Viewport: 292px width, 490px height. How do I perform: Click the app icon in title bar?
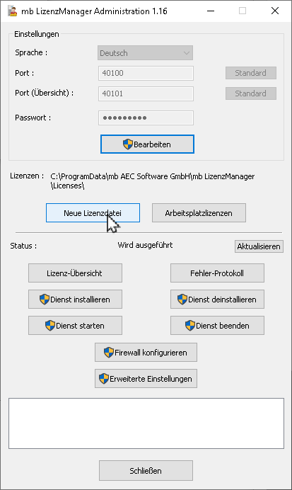pyautogui.click(x=13, y=11)
